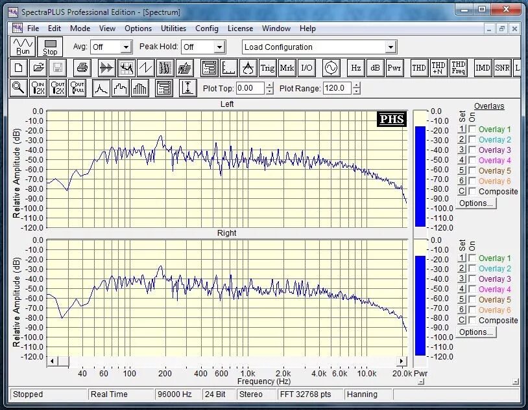Increase Plot Range with up arrow

coord(357,85)
